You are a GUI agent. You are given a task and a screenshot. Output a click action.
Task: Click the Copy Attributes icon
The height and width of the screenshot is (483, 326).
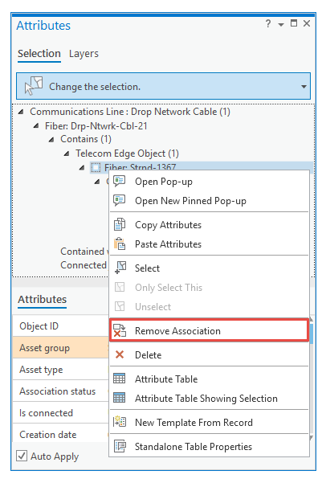120,224
